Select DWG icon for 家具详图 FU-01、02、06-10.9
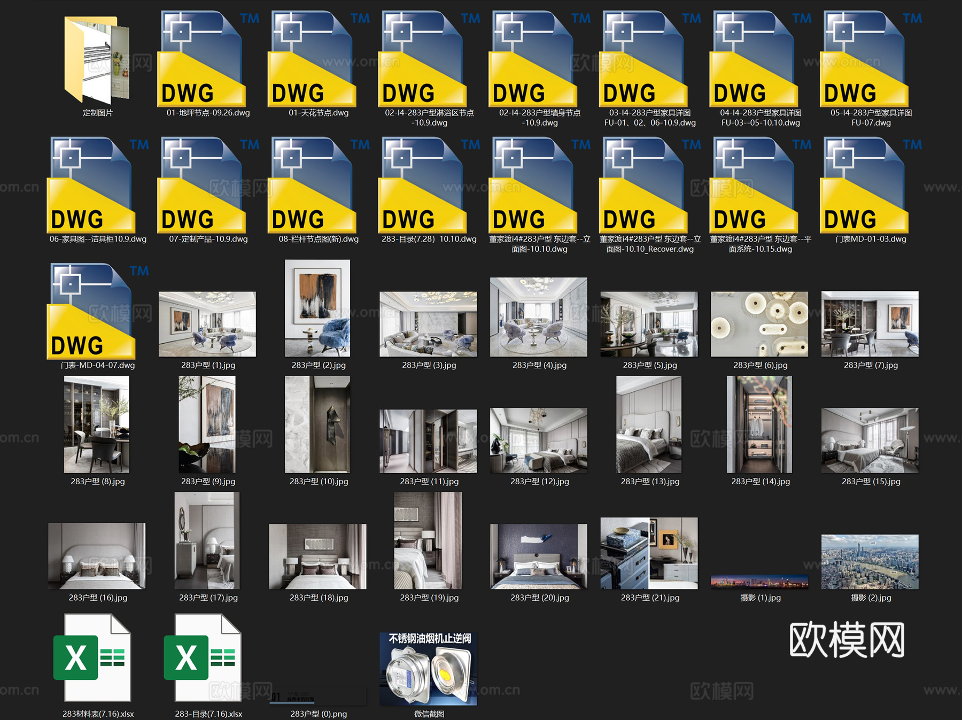This screenshot has width=962, height=720. pos(644,59)
